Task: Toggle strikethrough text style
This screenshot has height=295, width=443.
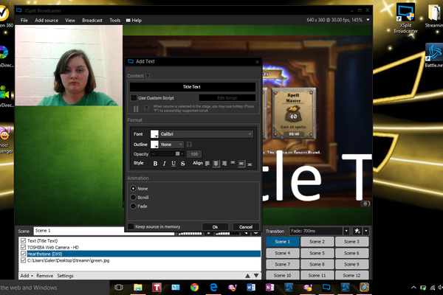Action: click(183, 164)
